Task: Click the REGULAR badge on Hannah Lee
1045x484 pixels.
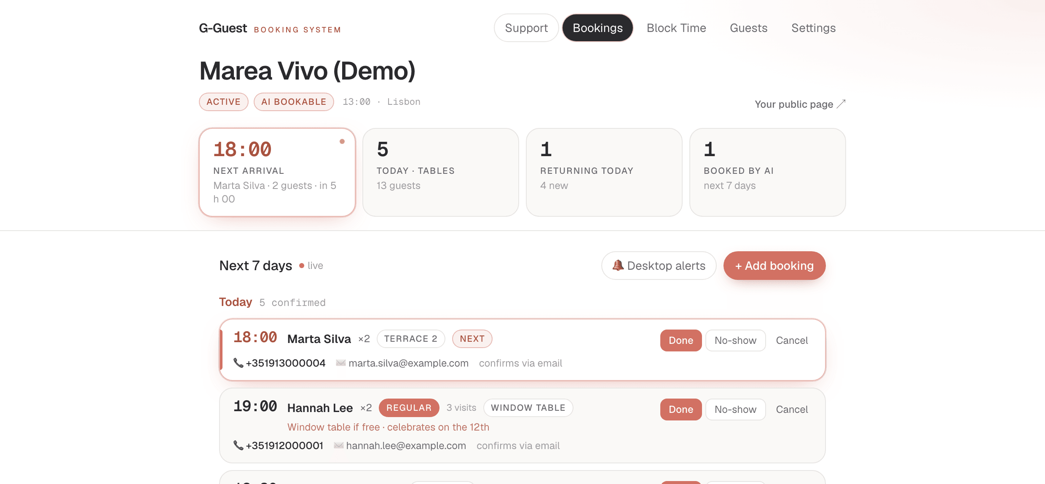Action: (x=409, y=408)
